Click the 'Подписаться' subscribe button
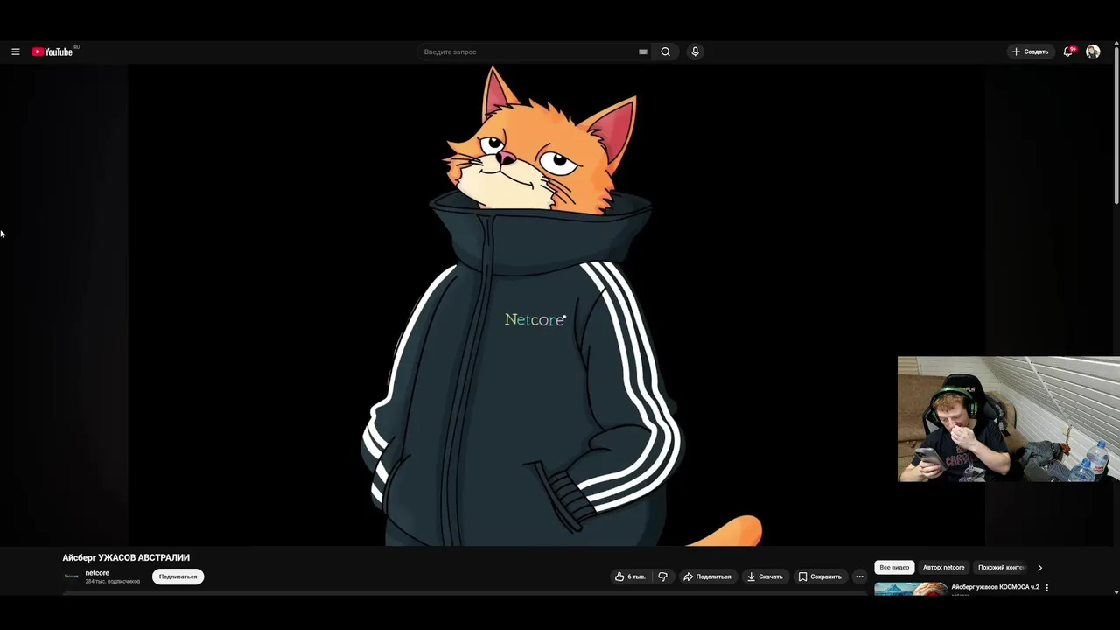 point(178,577)
